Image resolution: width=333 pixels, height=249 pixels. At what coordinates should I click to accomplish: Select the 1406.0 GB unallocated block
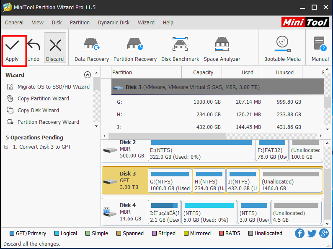(x=291, y=181)
